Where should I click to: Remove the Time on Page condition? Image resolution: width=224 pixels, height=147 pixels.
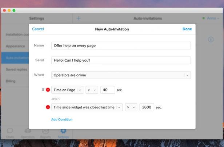[48, 90]
